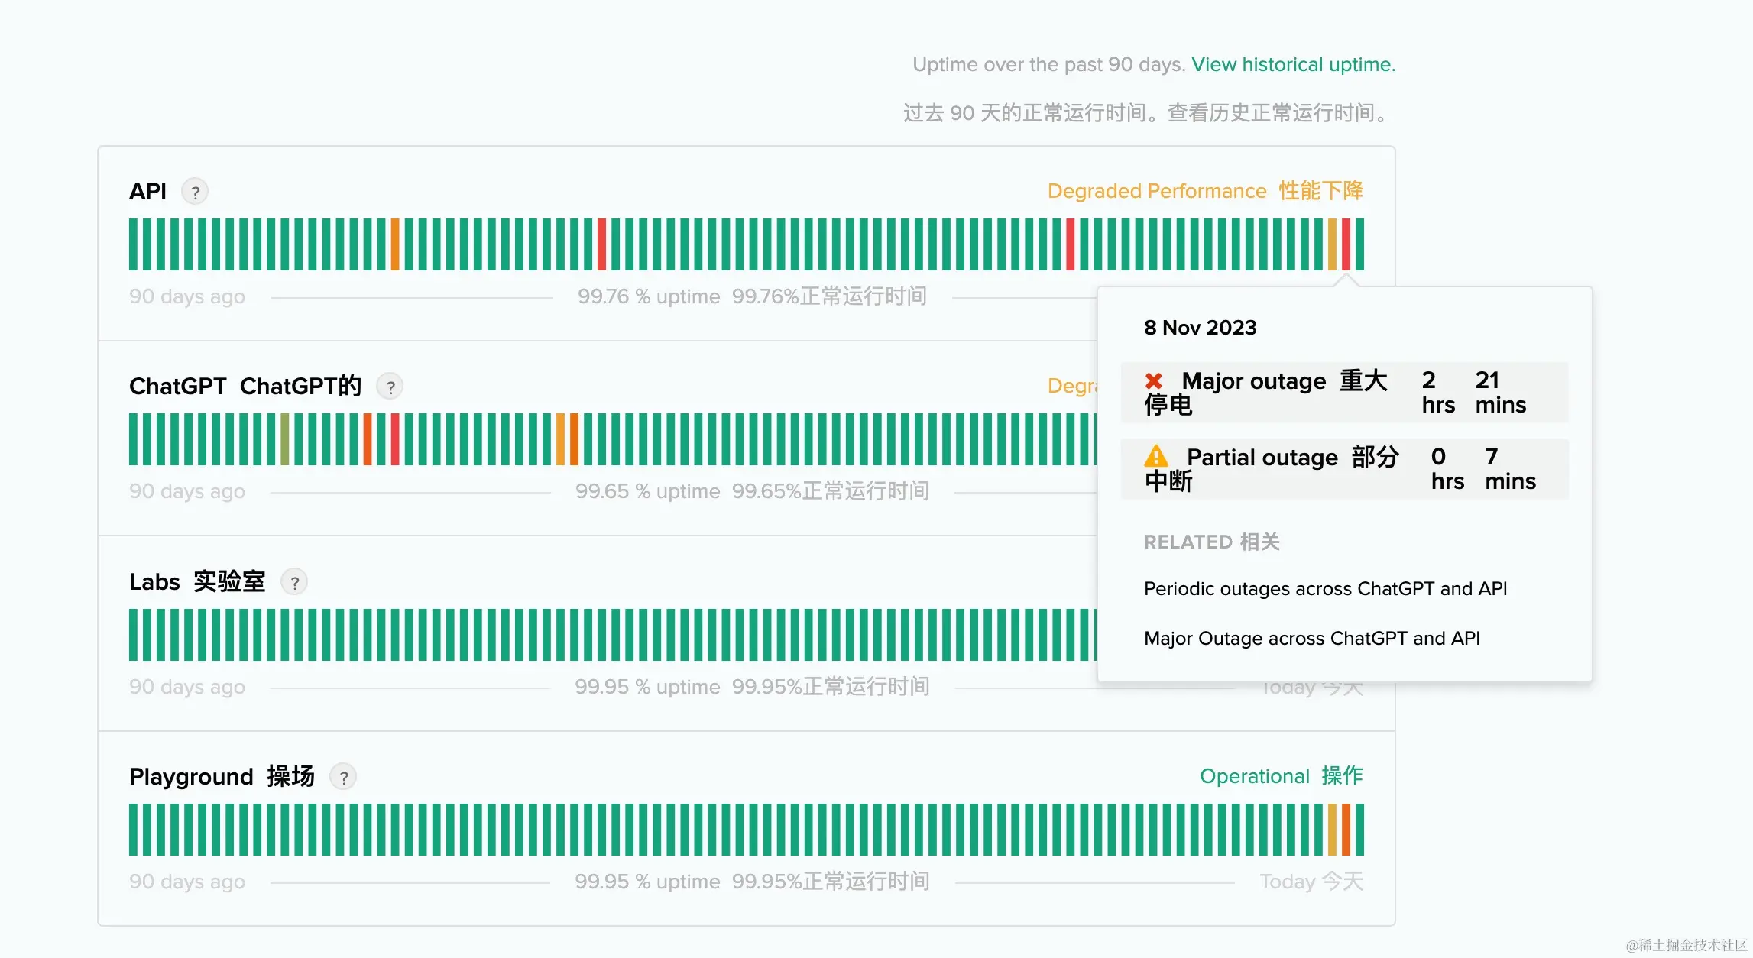
Task: Click the red bar in ChatGPT uptime chart
Action: pyautogui.click(x=395, y=439)
